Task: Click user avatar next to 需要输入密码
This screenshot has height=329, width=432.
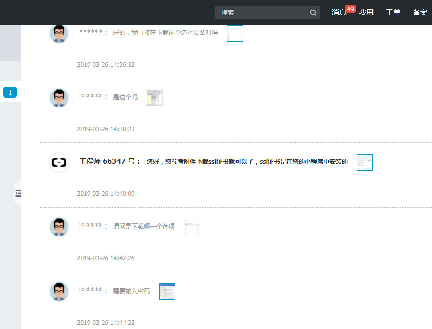Action: pos(59,292)
